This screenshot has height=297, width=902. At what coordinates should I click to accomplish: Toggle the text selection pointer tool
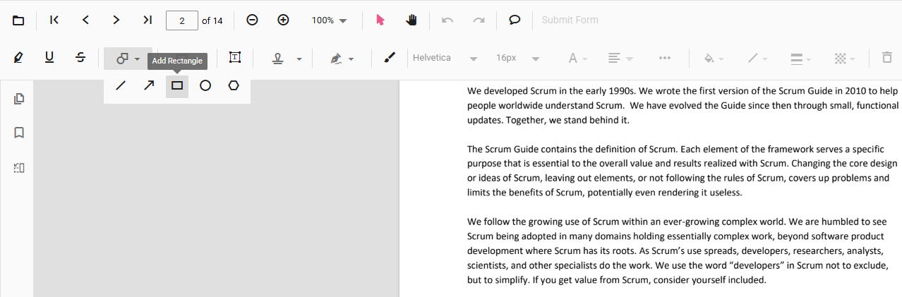click(x=380, y=20)
